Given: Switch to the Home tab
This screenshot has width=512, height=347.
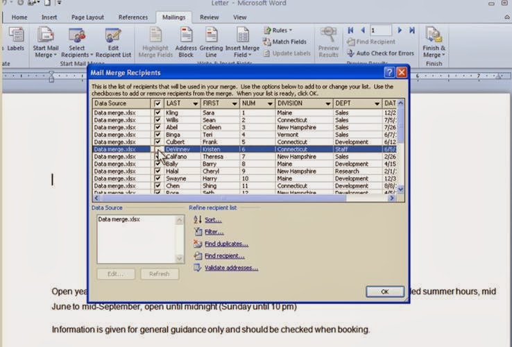Looking at the screenshot, I should pos(19,17).
